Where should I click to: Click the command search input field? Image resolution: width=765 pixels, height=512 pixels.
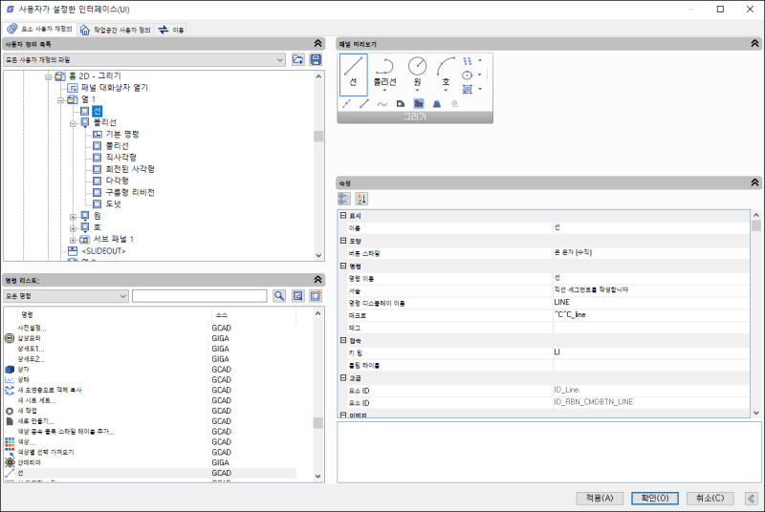[200, 296]
